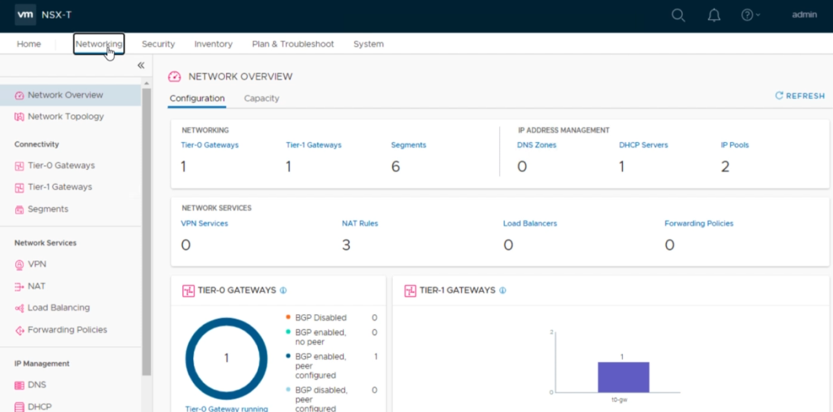This screenshot has width=833, height=412.
Task: Collapse the left navigation panel
Action: (141, 66)
